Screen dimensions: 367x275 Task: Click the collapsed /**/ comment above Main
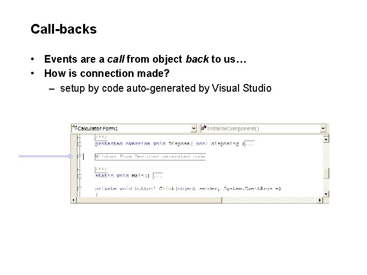101,169
